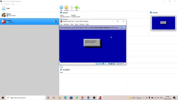
Task: Click the audio status bar icon
Action: (101, 64)
